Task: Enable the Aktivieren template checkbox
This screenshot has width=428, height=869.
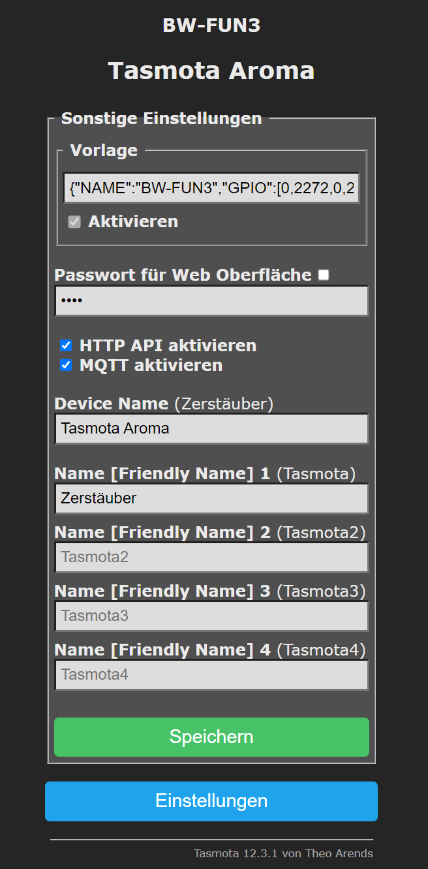Action: point(74,221)
